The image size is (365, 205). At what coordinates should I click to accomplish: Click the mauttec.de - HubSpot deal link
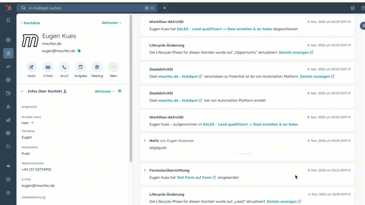click(177, 76)
